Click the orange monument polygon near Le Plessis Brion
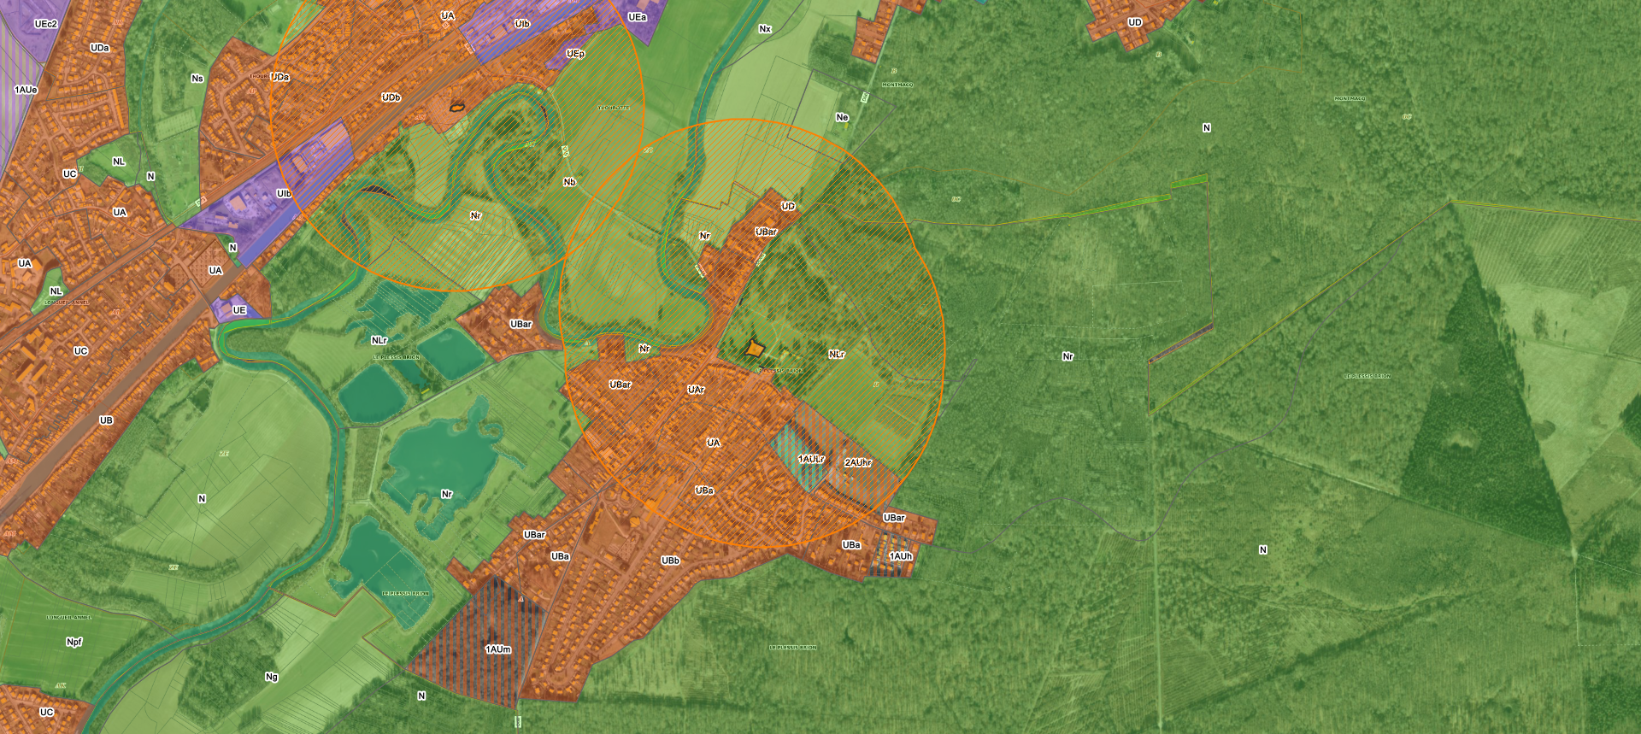This screenshot has height=734, width=1641. (x=754, y=349)
